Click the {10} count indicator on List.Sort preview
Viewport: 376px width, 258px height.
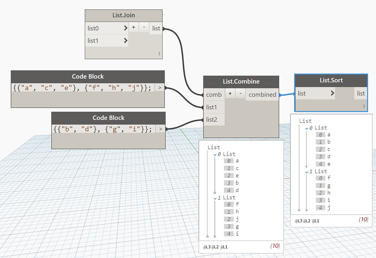click(363, 219)
